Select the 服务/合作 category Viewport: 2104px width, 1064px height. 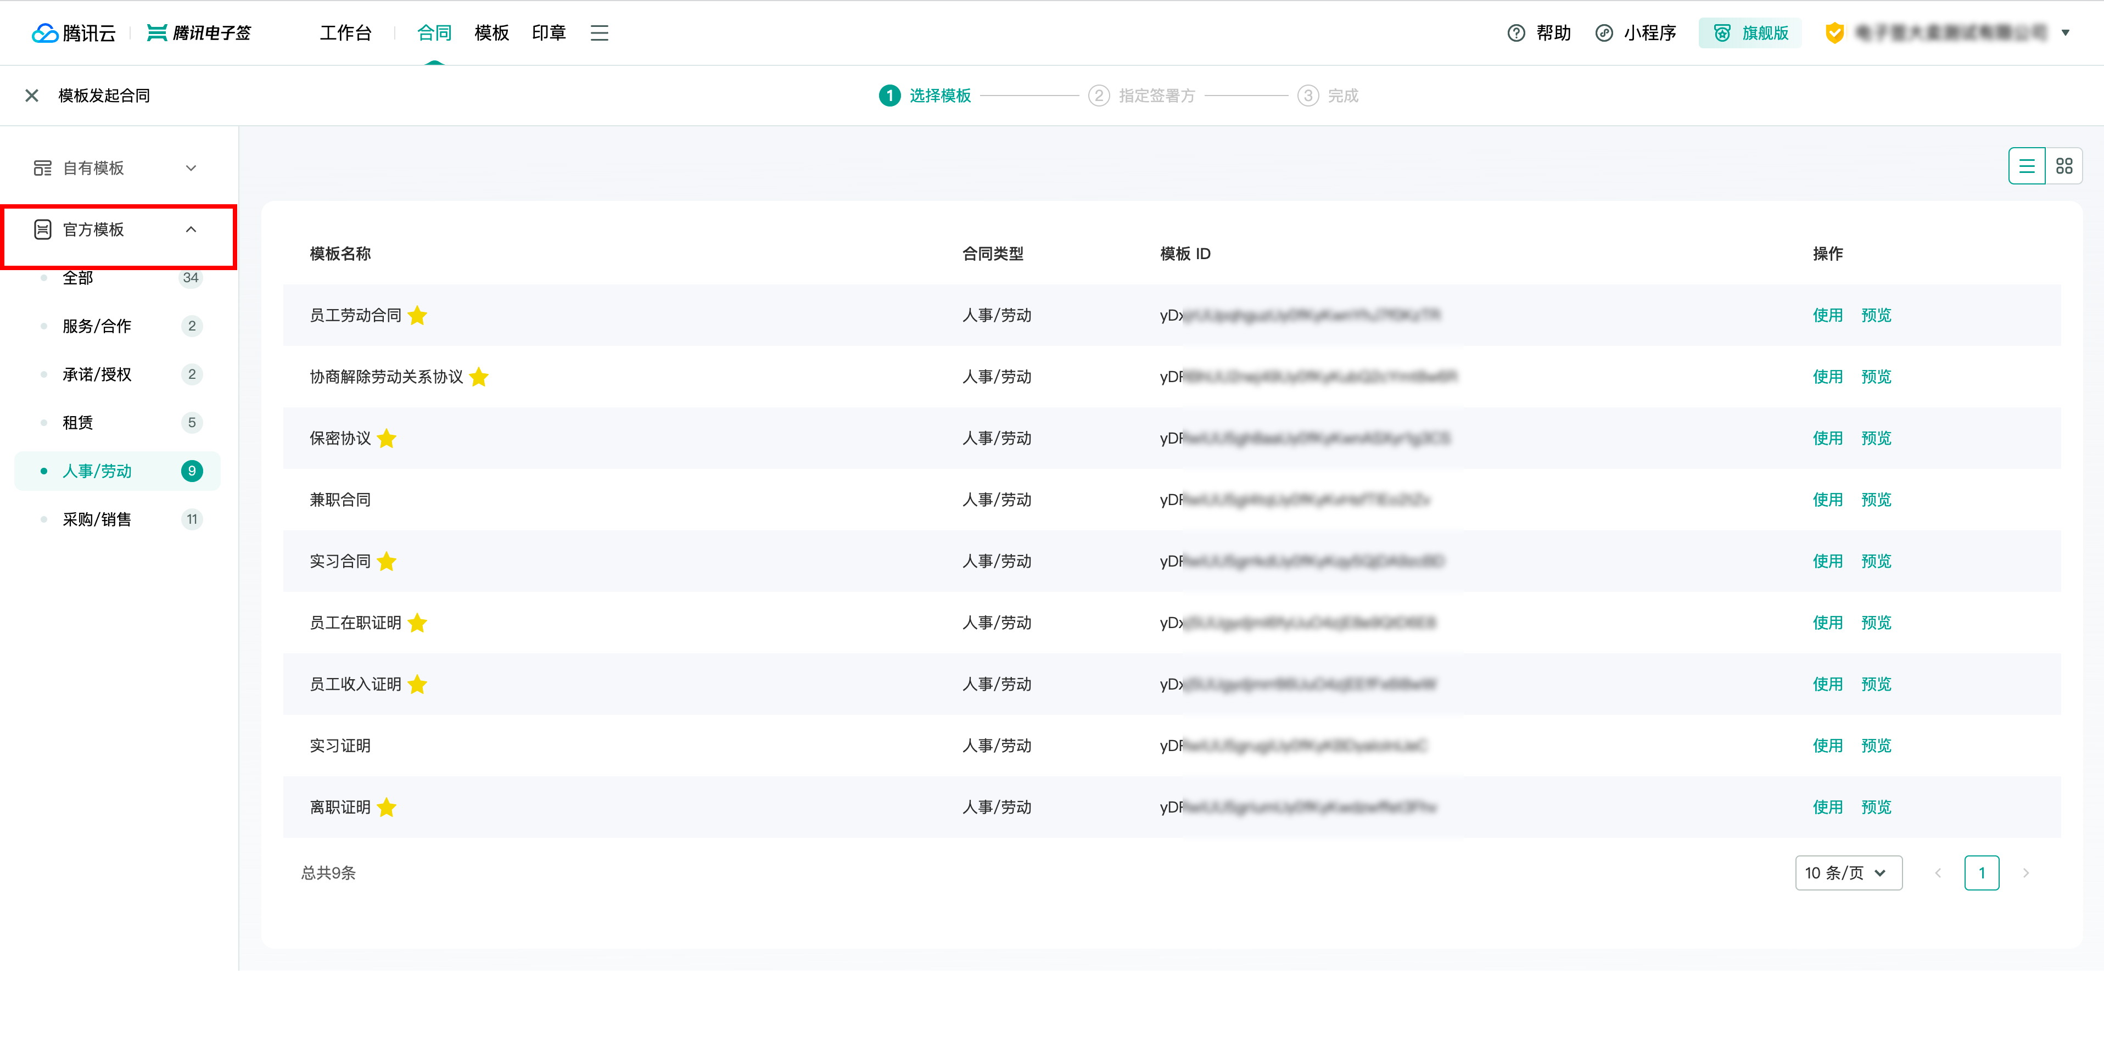(117, 326)
